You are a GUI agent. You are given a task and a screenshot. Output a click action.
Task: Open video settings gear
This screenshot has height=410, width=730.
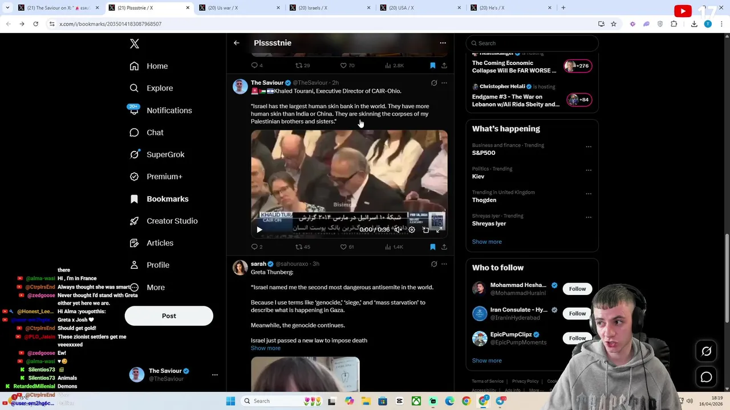click(x=412, y=229)
